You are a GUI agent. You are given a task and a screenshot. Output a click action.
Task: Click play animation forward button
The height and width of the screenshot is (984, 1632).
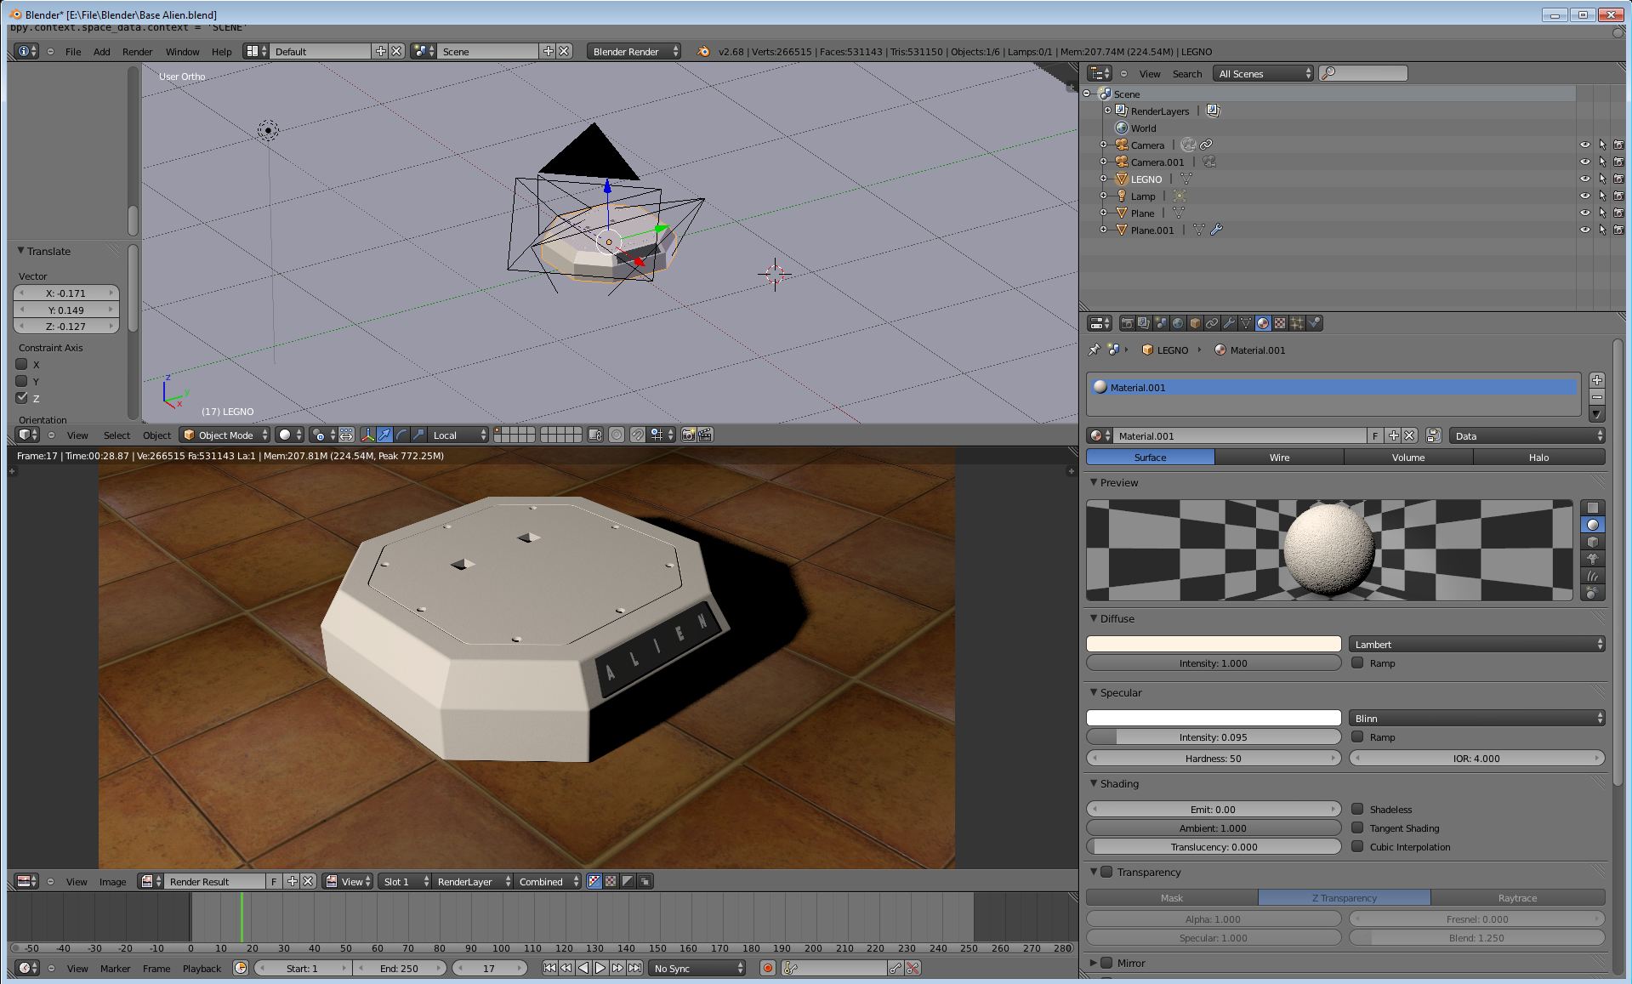(x=600, y=968)
